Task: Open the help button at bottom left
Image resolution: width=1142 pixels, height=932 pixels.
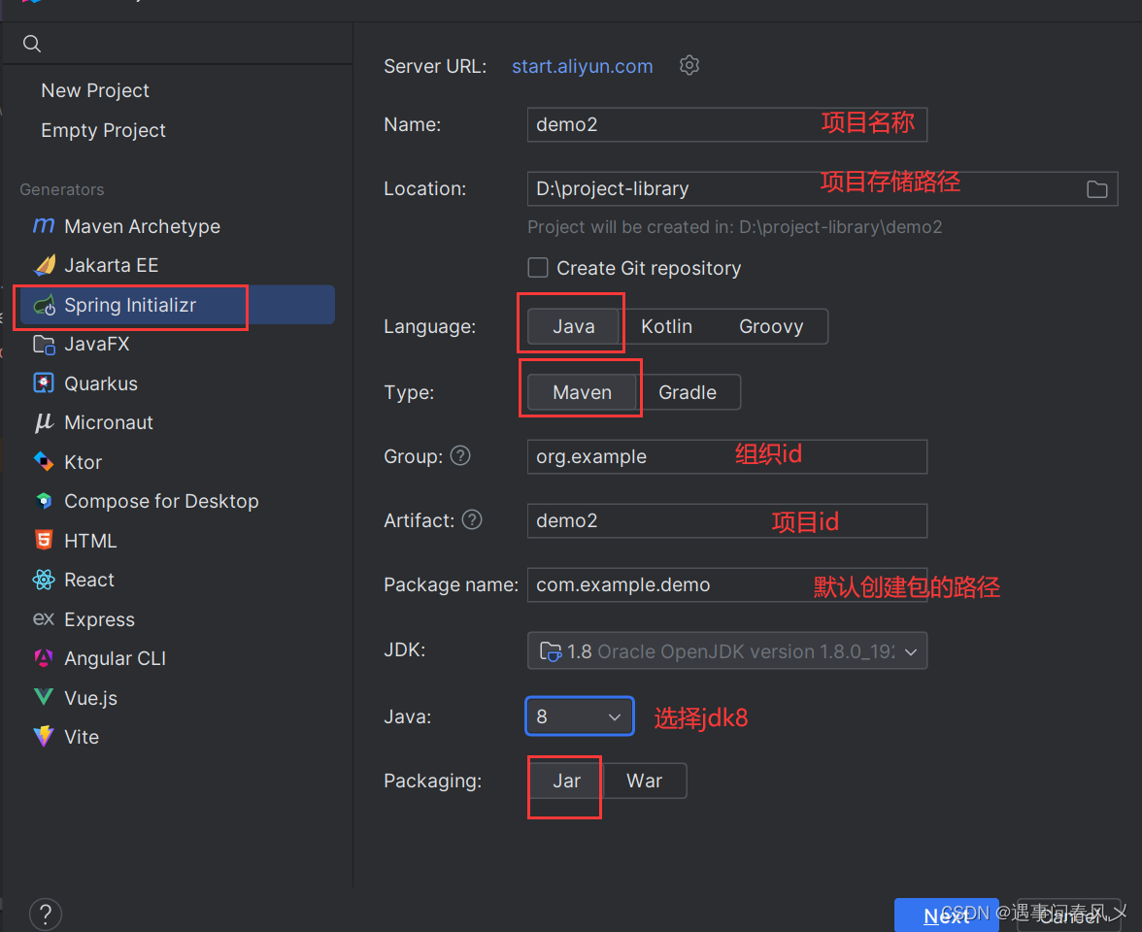Action: pos(45,915)
